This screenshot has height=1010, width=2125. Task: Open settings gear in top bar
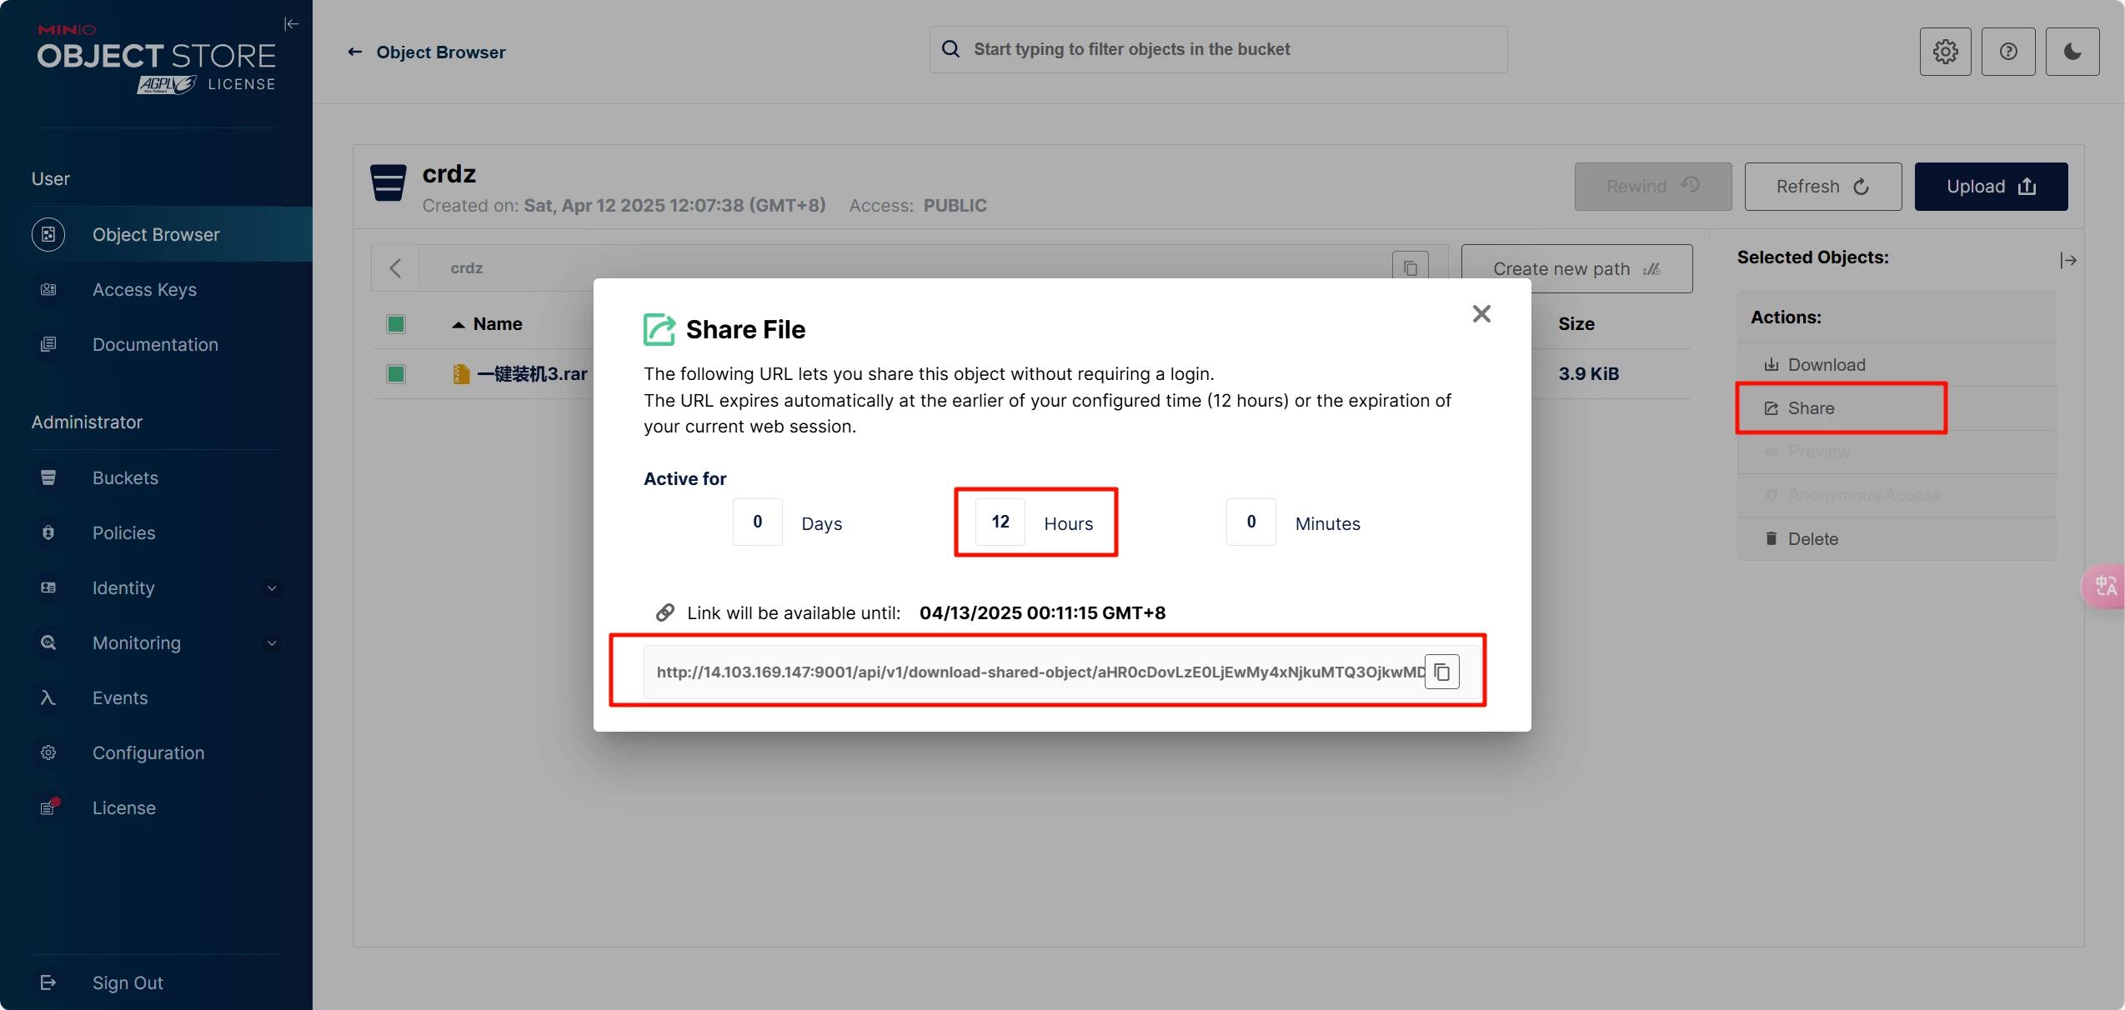(1945, 52)
